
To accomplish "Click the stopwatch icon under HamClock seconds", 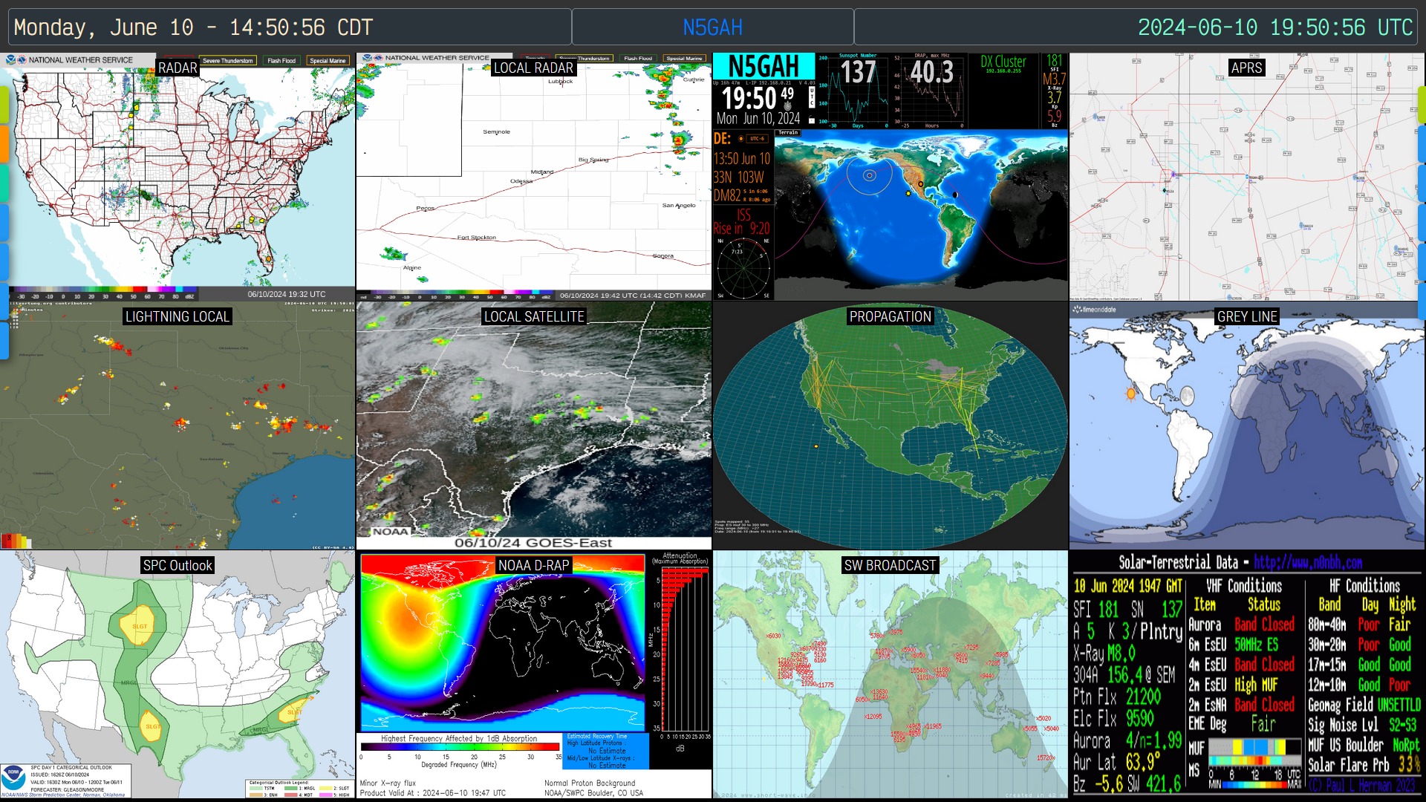I will tap(787, 106).
